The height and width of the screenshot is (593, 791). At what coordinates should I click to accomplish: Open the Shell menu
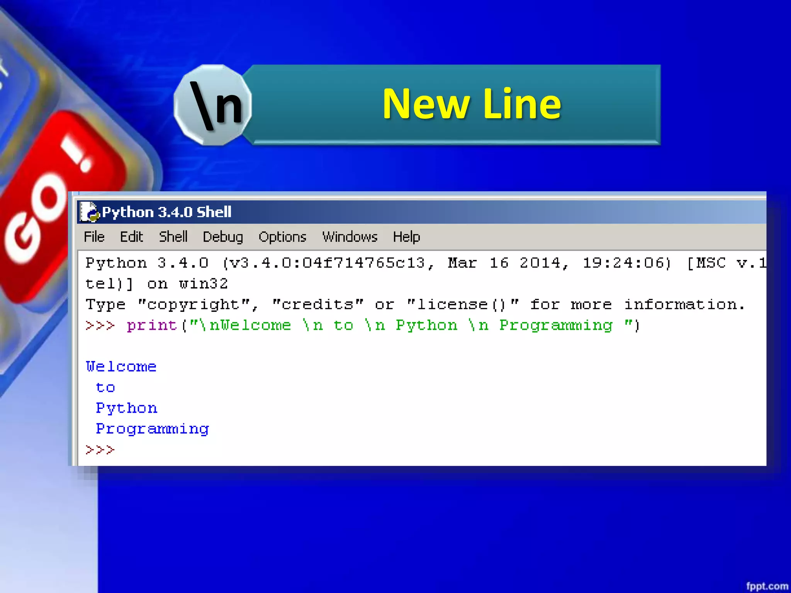173,237
